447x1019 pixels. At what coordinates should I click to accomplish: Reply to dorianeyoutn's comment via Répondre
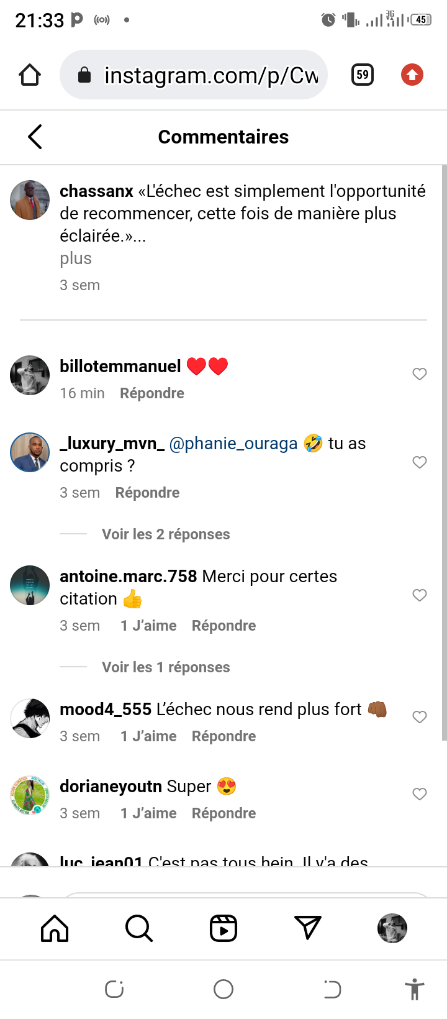[223, 813]
